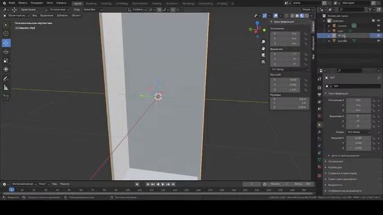Image resolution: width=383 pixels, height=215 pixels.
Task: Switch to Modeling workspace tab
Action: pyautogui.click(x=91, y=4)
